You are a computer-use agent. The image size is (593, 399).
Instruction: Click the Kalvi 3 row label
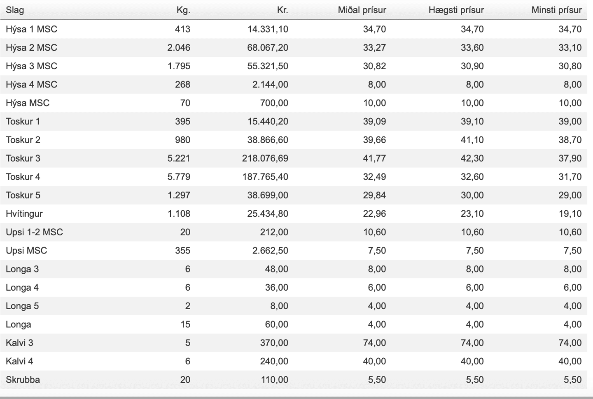[x=19, y=343]
